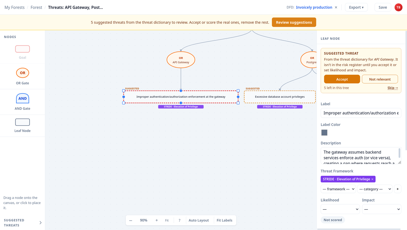407x230 pixels.
Task: Zoom in with the plus button
Action: (157, 220)
